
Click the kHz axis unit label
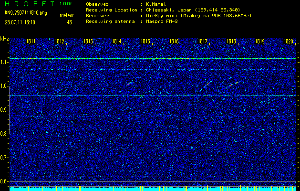(4, 39)
